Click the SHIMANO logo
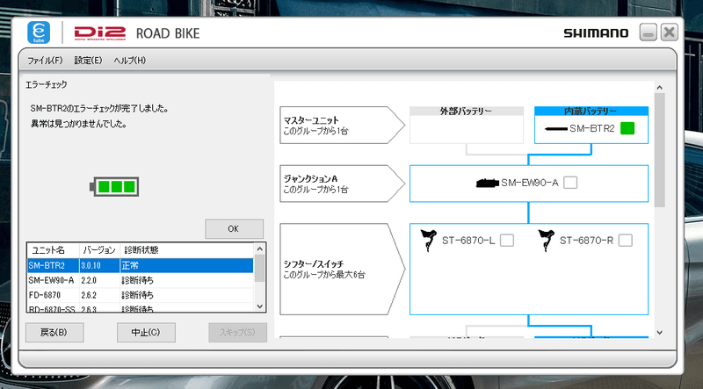Screen dimensions: 703x389 pyautogui.click(x=596, y=33)
